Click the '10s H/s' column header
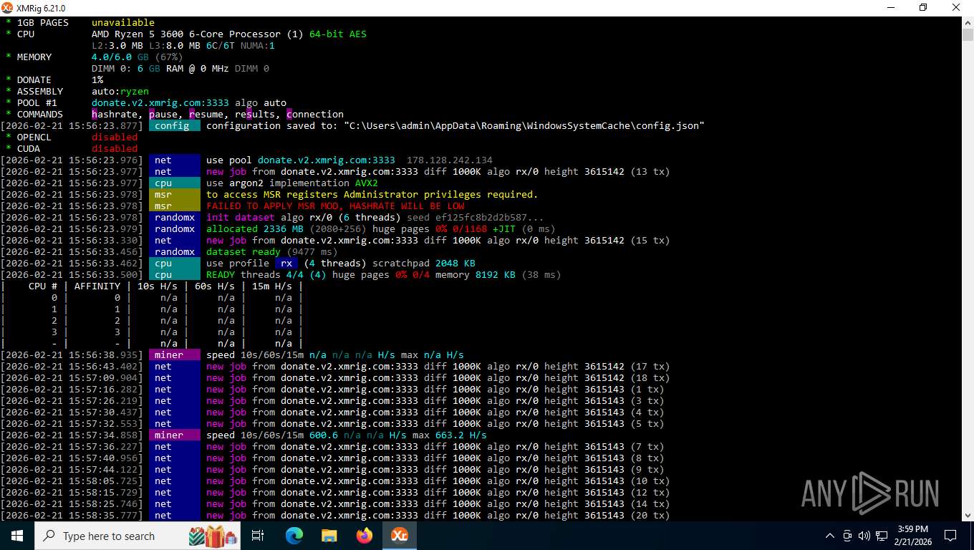The image size is (974, 550). [158, 286]
